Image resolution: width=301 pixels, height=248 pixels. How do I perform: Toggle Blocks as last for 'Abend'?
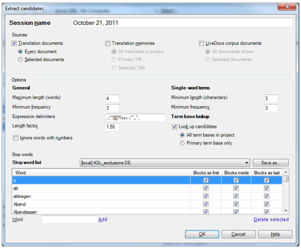pos(267,204)
